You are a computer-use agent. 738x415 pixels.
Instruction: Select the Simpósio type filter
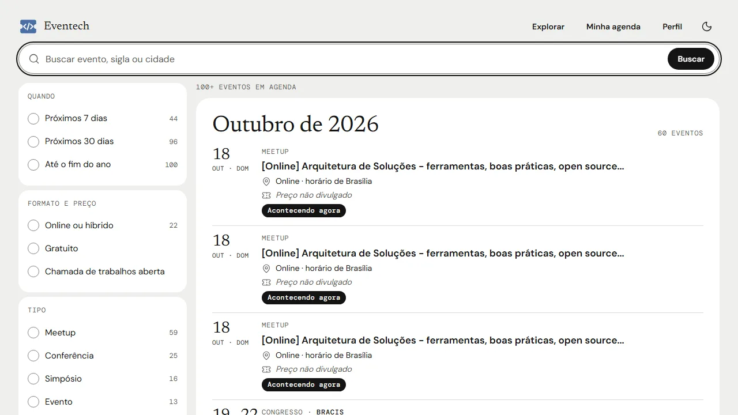pos(103,379)
